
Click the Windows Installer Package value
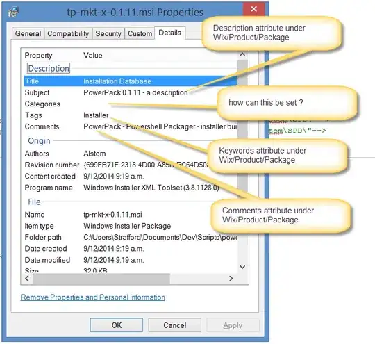click(x=127, y=226)
